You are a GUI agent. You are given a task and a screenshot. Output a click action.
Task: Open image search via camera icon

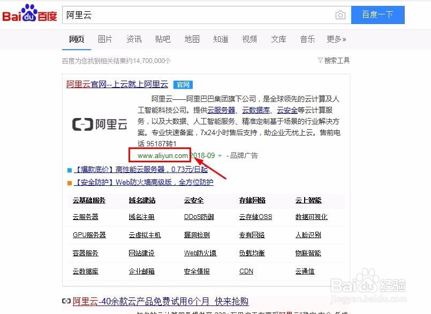341,15
